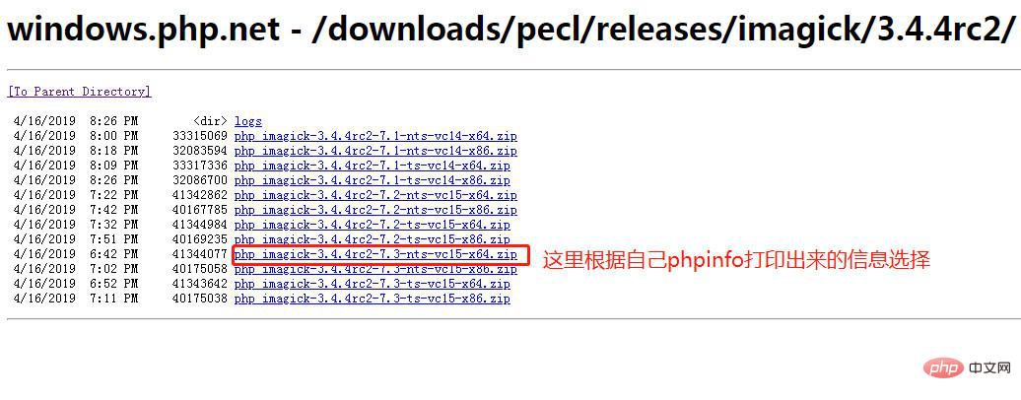
Task: Click the page heading windows.php.net path
Action: click(x=510, y=30)
